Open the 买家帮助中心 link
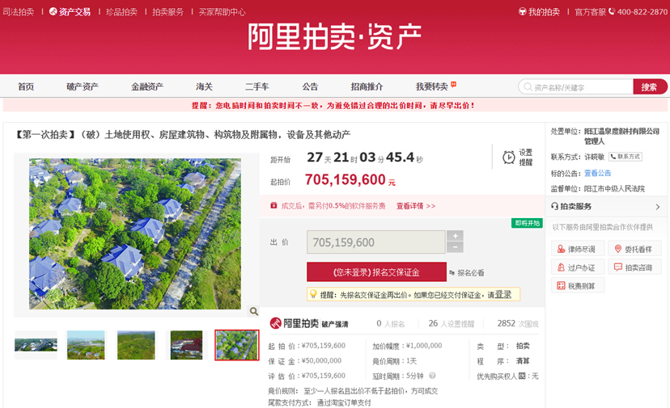This screenshot has width=670, height=408. tap(223, 12)
